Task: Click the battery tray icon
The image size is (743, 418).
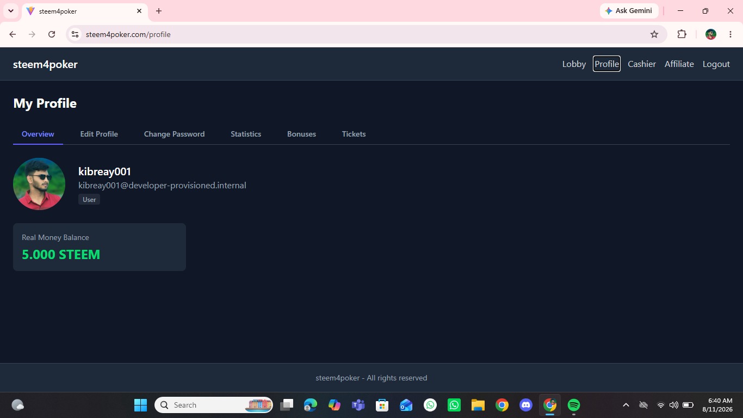Action: [688, 405]
